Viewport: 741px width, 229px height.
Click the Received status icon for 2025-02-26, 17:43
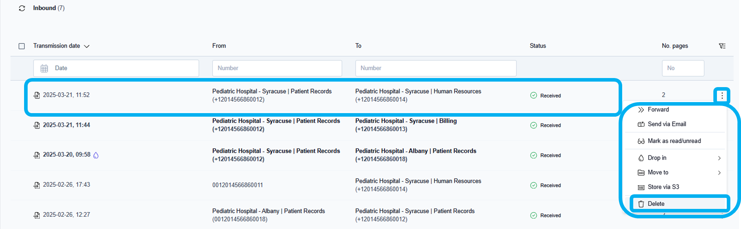click(x=533, y=185)
